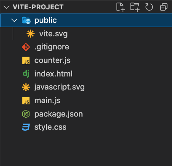Click the Node icon beside package.json

click(26, 114)
